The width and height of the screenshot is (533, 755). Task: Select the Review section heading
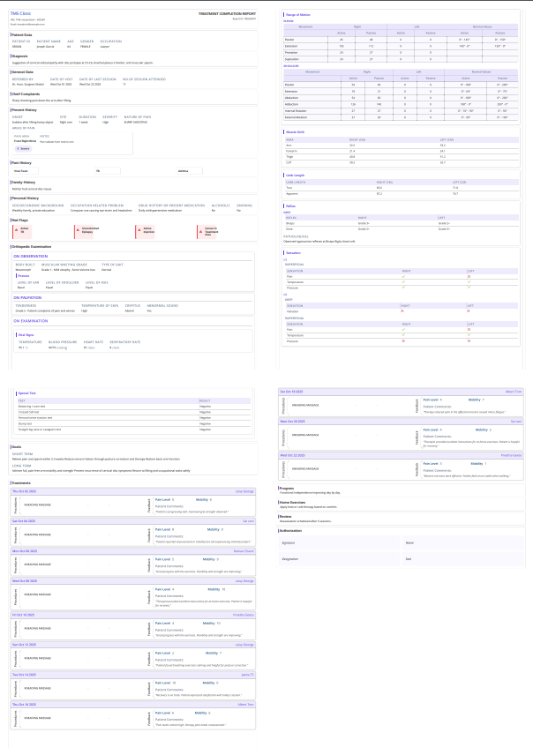285,517
